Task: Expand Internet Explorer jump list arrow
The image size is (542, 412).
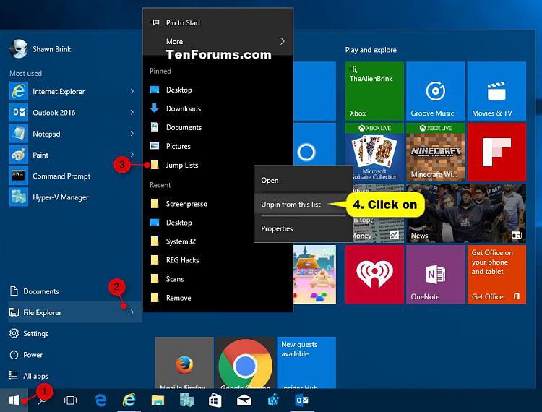Action: (x=132, y=91)
